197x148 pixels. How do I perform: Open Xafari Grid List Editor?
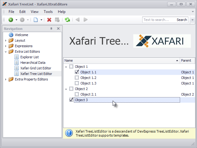point(36,68)
